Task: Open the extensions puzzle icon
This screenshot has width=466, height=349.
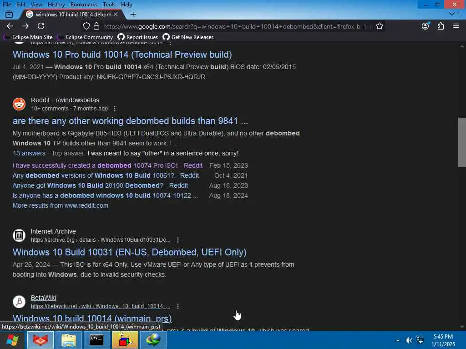Action: tap(441, 26)
